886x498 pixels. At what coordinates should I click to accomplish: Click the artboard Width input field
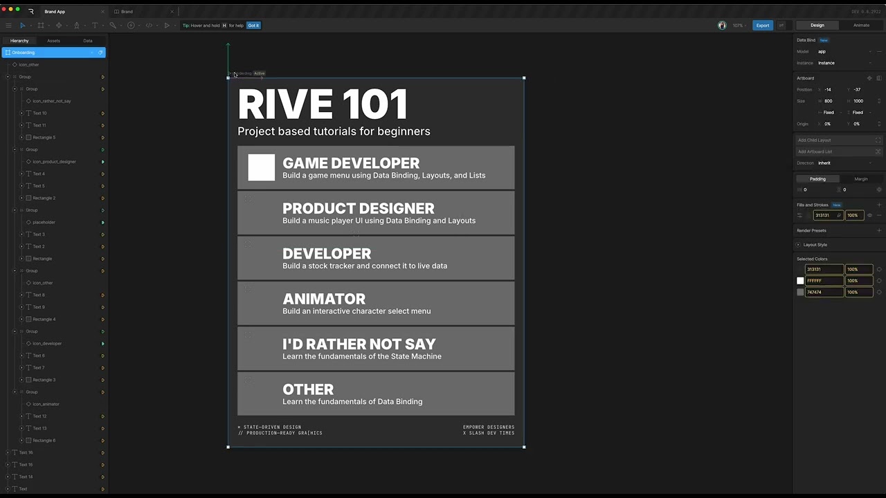coord(833,101)
